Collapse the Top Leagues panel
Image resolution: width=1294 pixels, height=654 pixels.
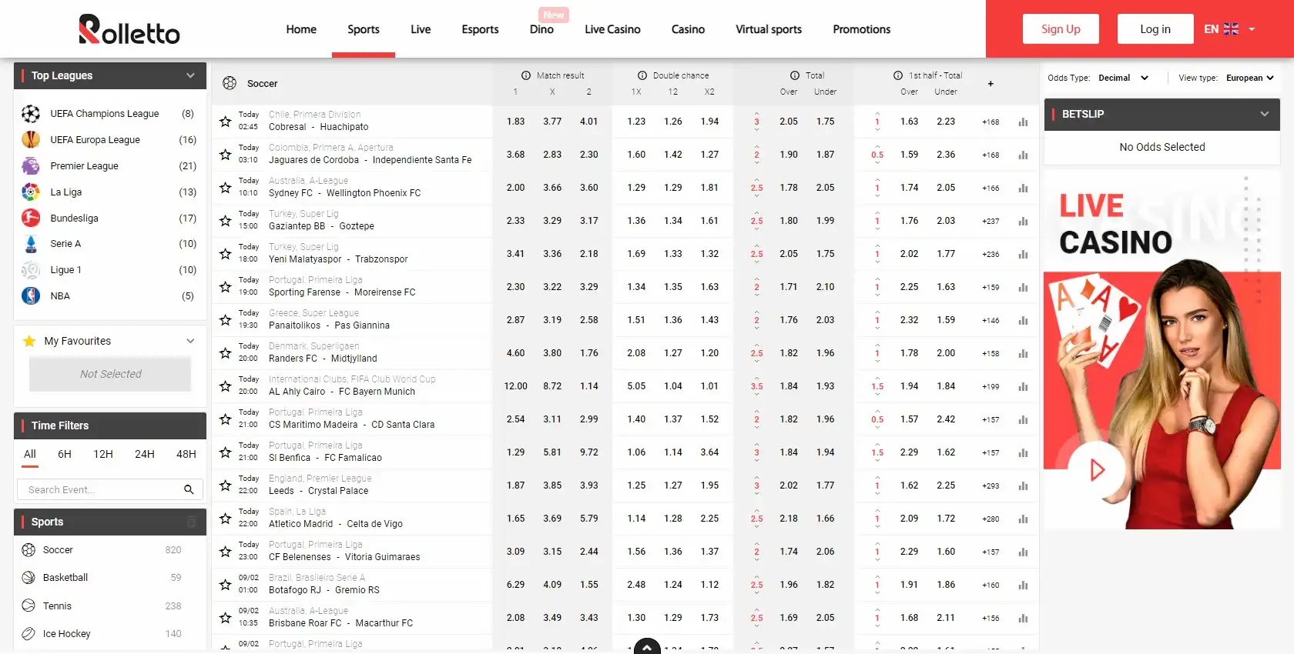(x=190, y=75)
